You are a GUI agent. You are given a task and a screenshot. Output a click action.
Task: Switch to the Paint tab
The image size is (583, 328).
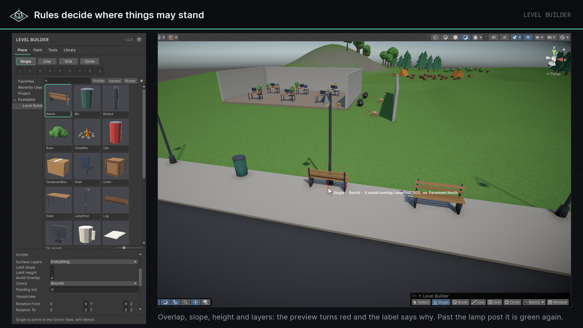point(37,50)
